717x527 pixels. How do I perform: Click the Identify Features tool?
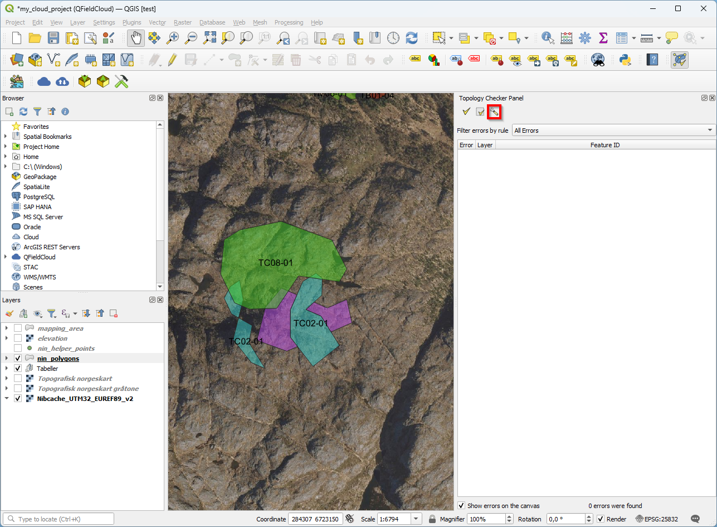548,38
